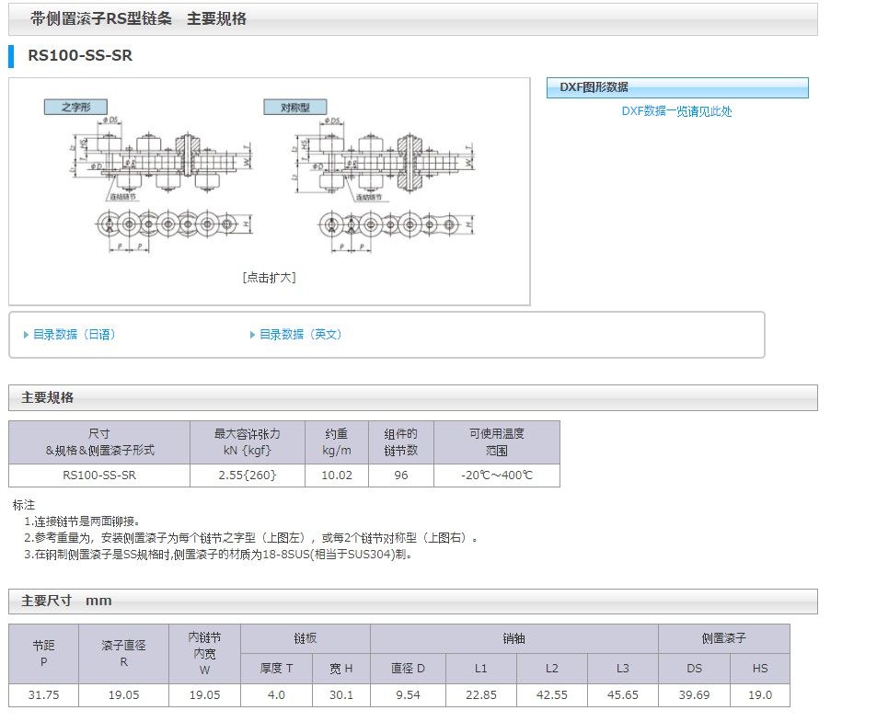Select note 3 about 18-8SUS material
Image resolution: width=877 pixels, height=722 pixels.
click(219, 555)
